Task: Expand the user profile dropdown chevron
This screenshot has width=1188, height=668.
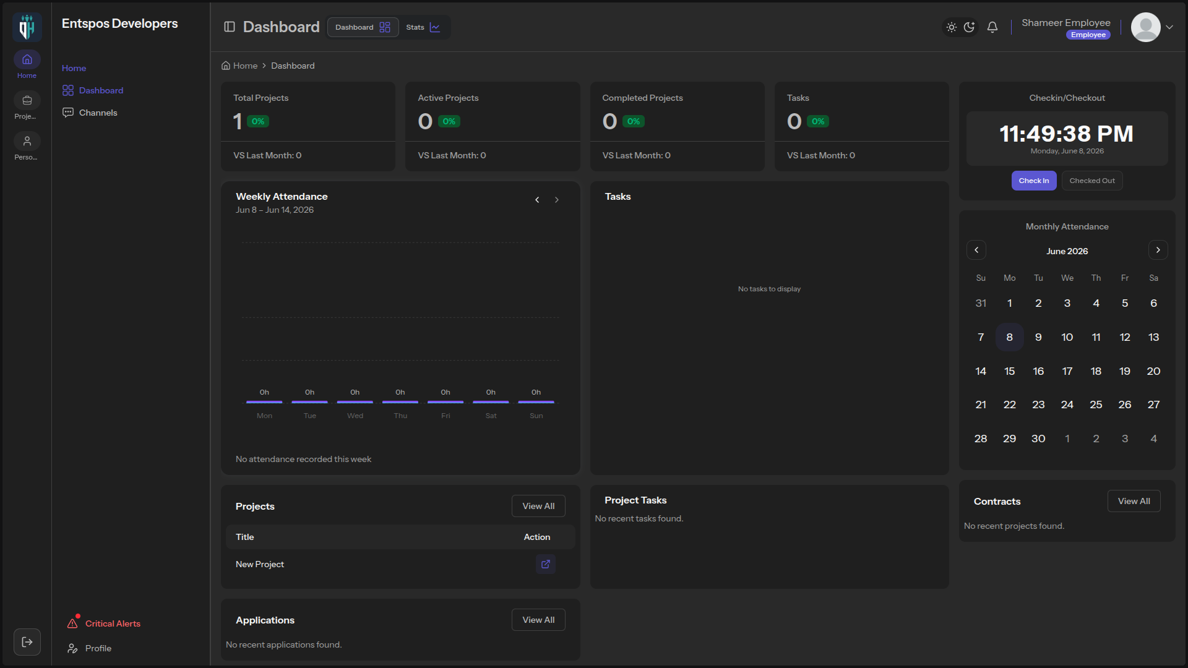Action: tap(1169, 27)
